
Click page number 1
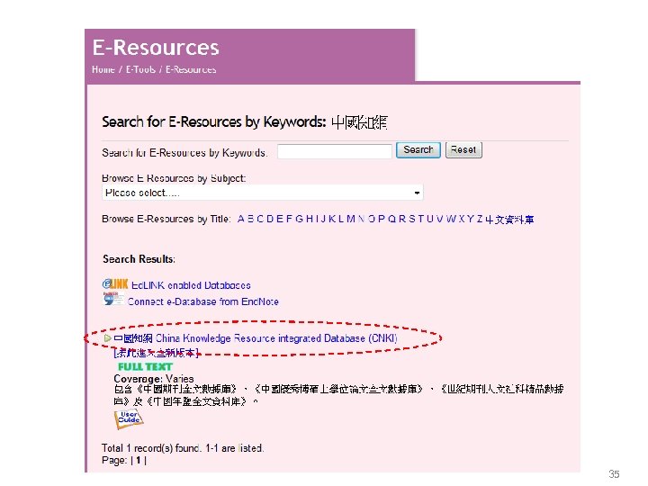pos(139,461)
